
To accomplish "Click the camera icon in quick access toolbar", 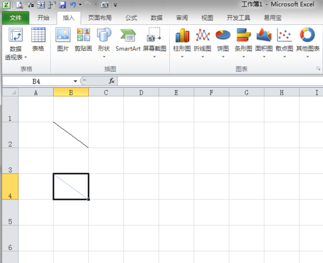I will pyautogui.click(x=104, y=5).
